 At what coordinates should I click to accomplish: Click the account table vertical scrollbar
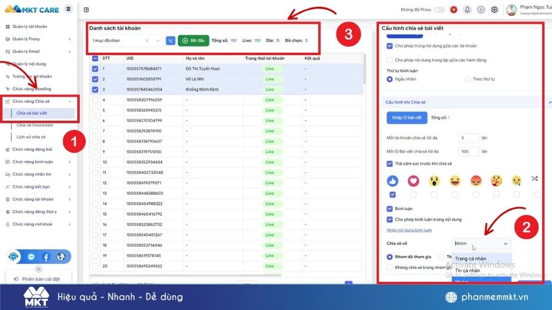point(364,70)
